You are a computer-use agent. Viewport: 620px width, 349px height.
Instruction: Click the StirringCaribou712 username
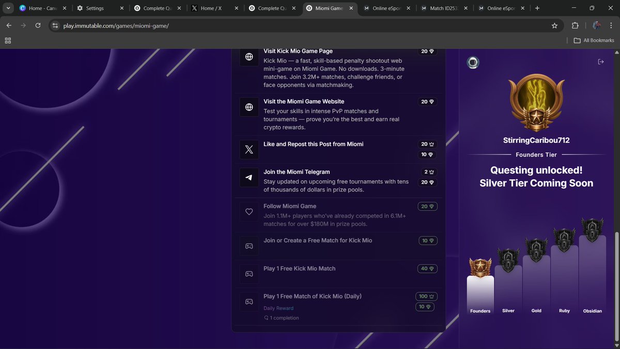536,140
